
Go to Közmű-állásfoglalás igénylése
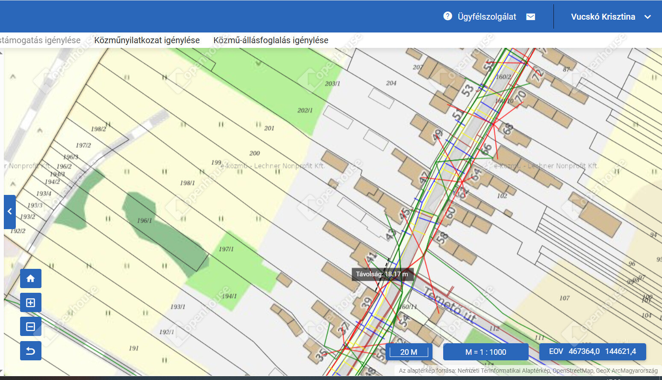pos(271,40)
